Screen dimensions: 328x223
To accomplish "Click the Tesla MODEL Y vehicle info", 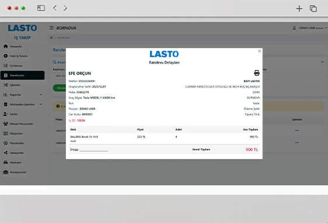I will point(99,97).
